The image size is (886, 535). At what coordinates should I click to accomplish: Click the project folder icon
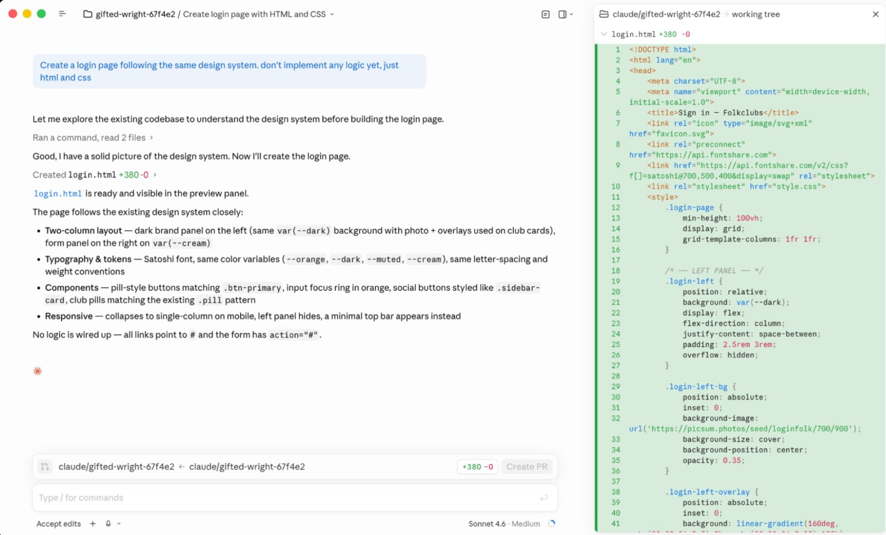coord(87,14)
